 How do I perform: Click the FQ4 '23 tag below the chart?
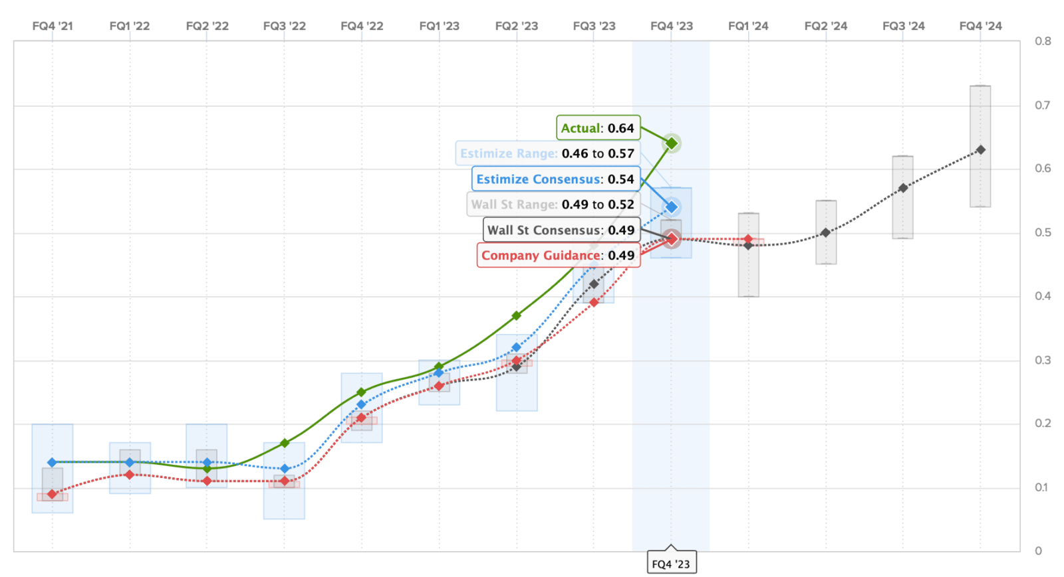(672, 564)
